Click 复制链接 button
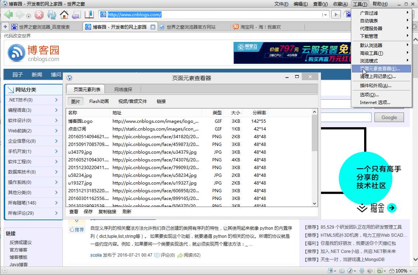This screenshot has width=418, height=275. tap(107, 211)
